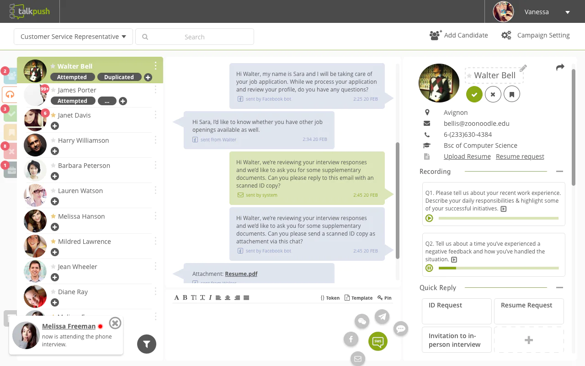This screenshot has height=366, width=585.
Task: Open the bookmarked candidates sidebar tab
Action: tap(10, 132)
